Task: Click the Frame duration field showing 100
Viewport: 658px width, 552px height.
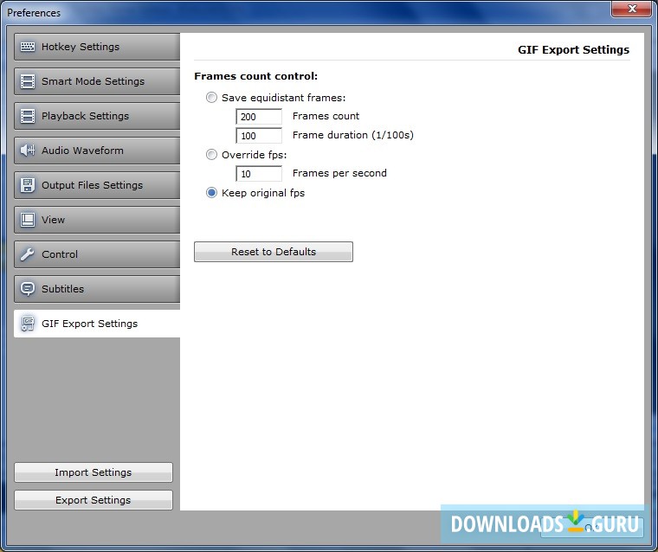Action: pyautogui.click(x=259, y=136)
